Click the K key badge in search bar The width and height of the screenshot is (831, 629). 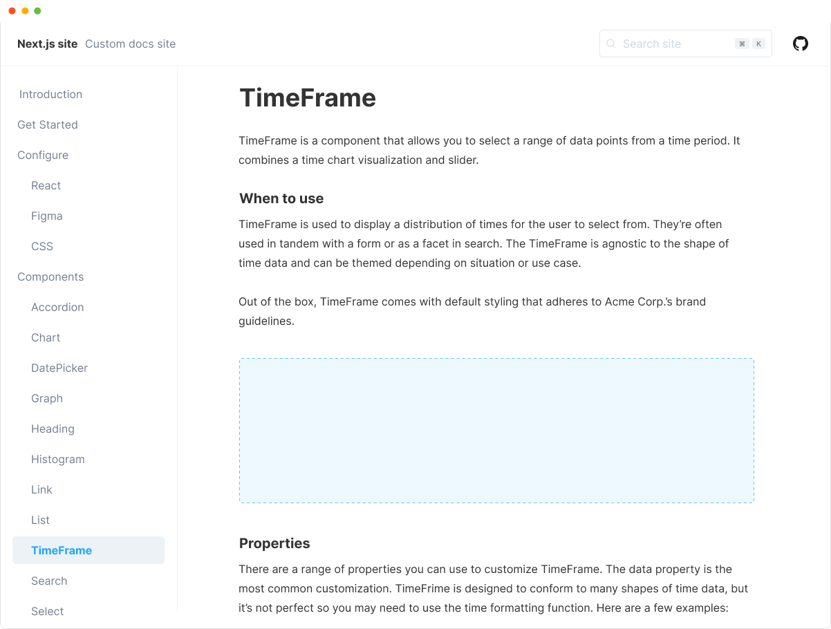point(758,43)
